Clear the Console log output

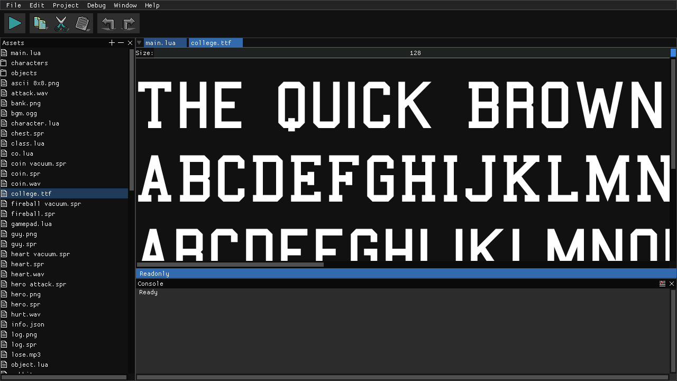pyautogui.click(x=662, y=283)
